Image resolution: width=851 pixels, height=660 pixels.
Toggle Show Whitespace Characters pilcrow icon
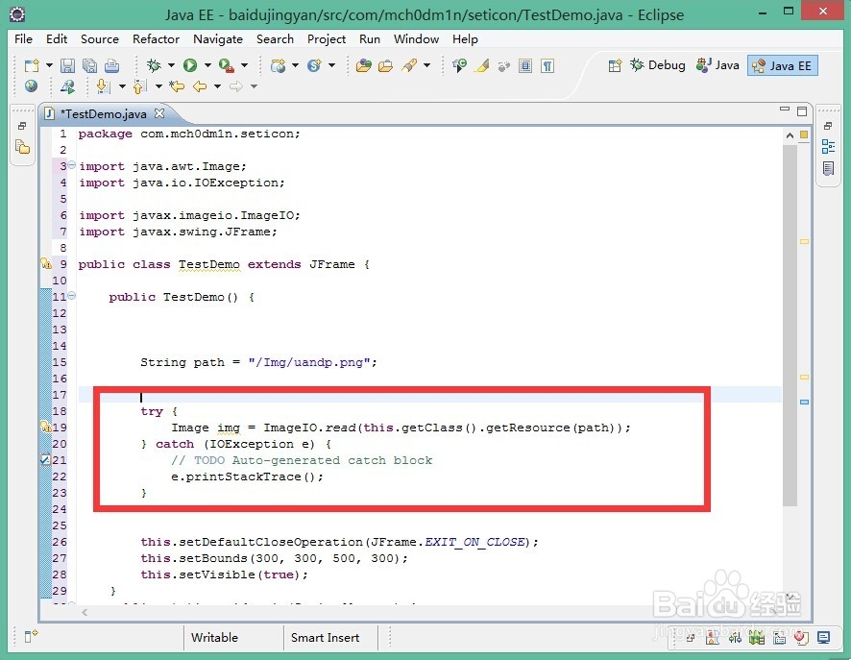[x=547, y=65]
